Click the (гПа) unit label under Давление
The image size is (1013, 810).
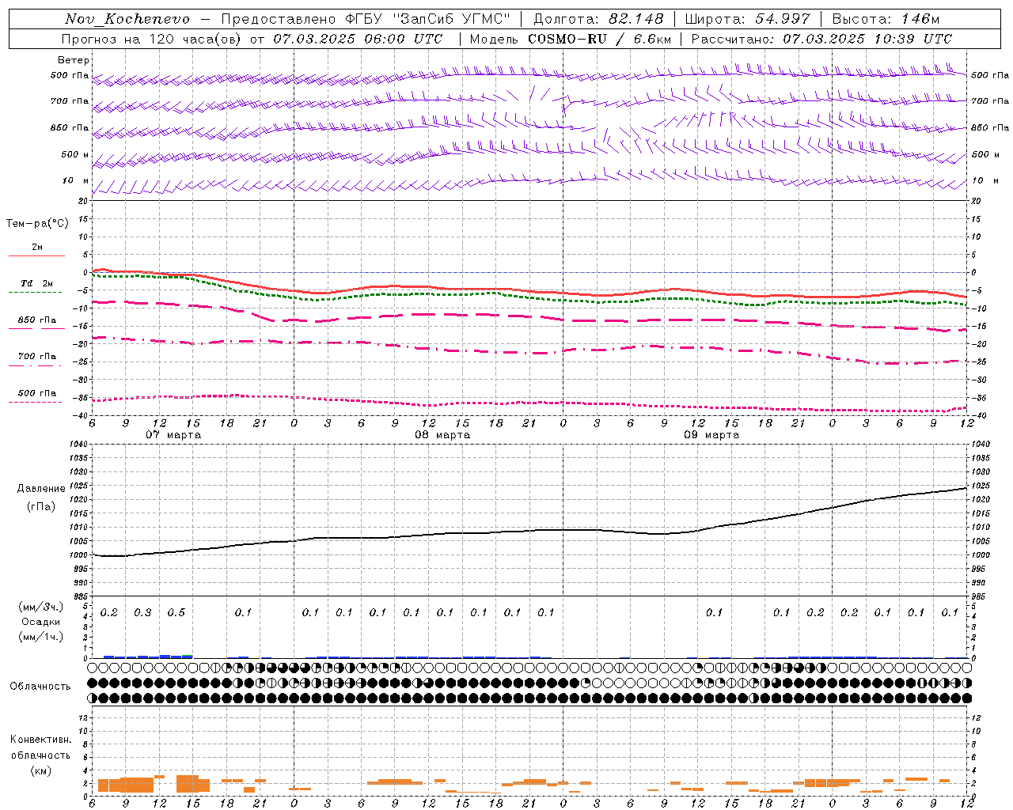pyautogui.click(x=41, y=507)
